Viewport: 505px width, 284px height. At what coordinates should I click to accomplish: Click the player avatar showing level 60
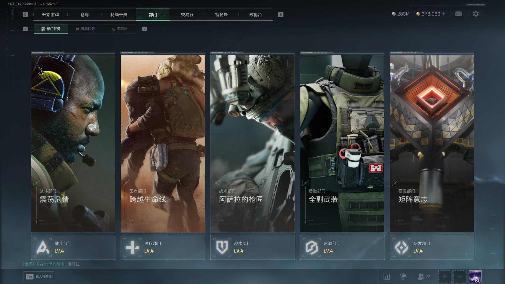(475, 277)
